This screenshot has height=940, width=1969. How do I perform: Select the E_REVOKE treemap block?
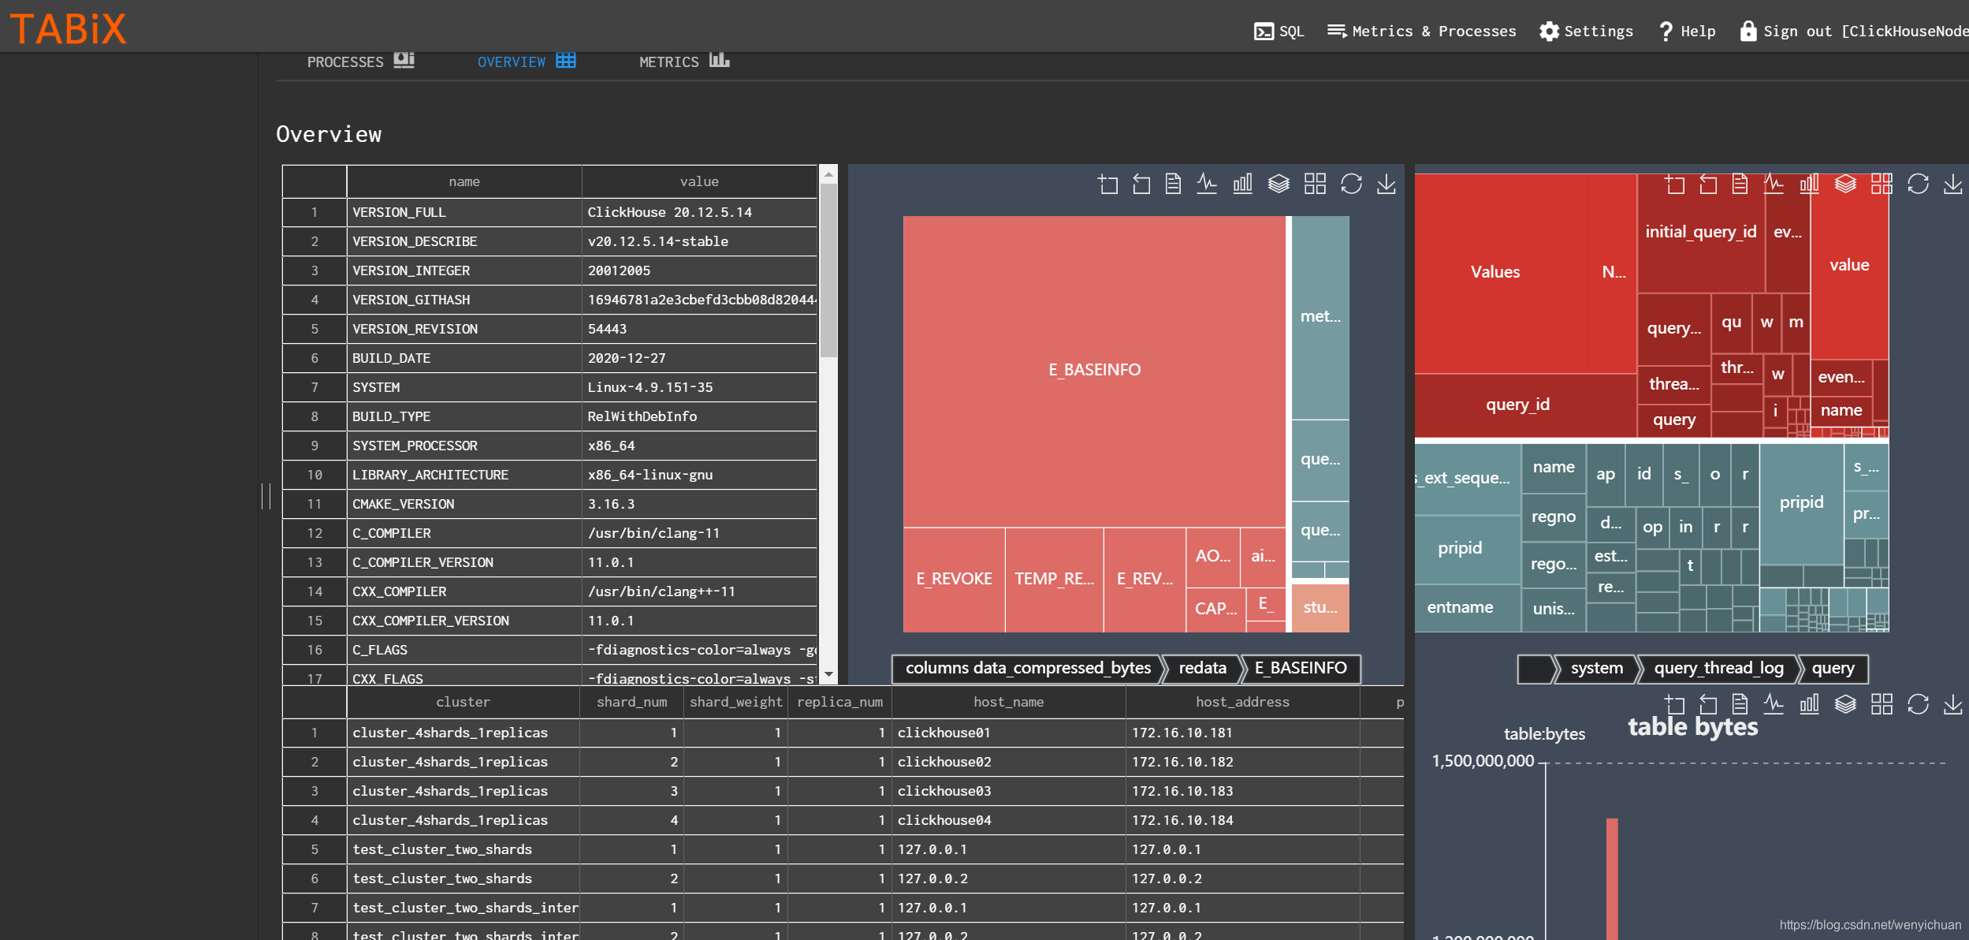tap(954, 579)
